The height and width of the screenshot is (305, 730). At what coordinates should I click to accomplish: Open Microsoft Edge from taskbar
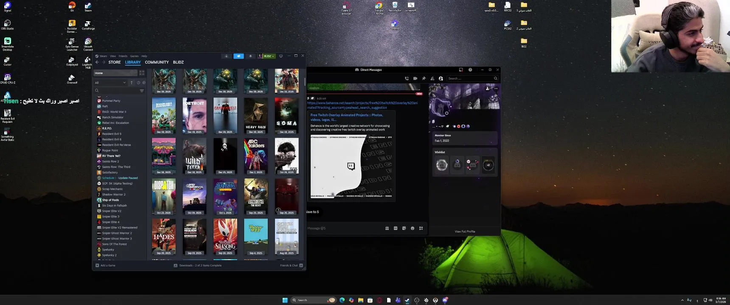click(342, 300)
